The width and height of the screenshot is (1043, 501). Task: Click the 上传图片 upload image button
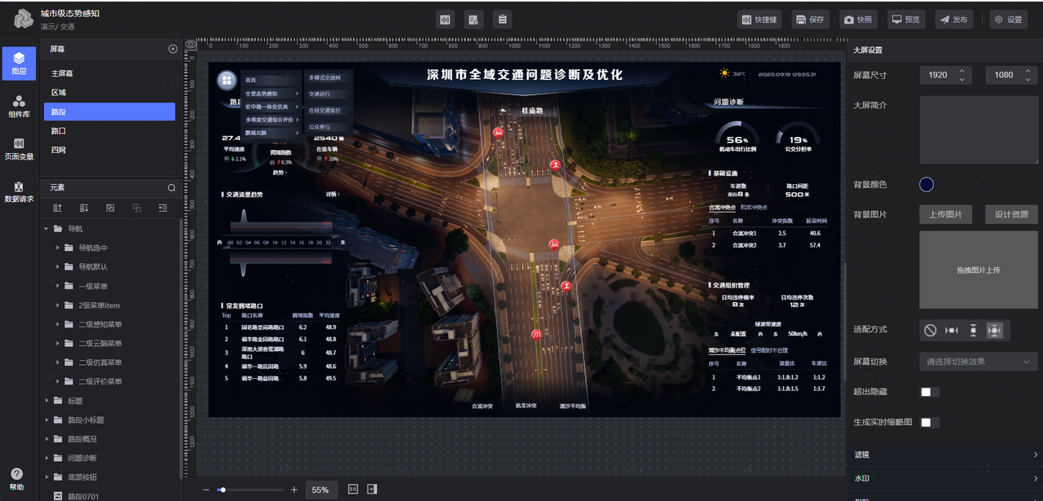click(945, 214)
